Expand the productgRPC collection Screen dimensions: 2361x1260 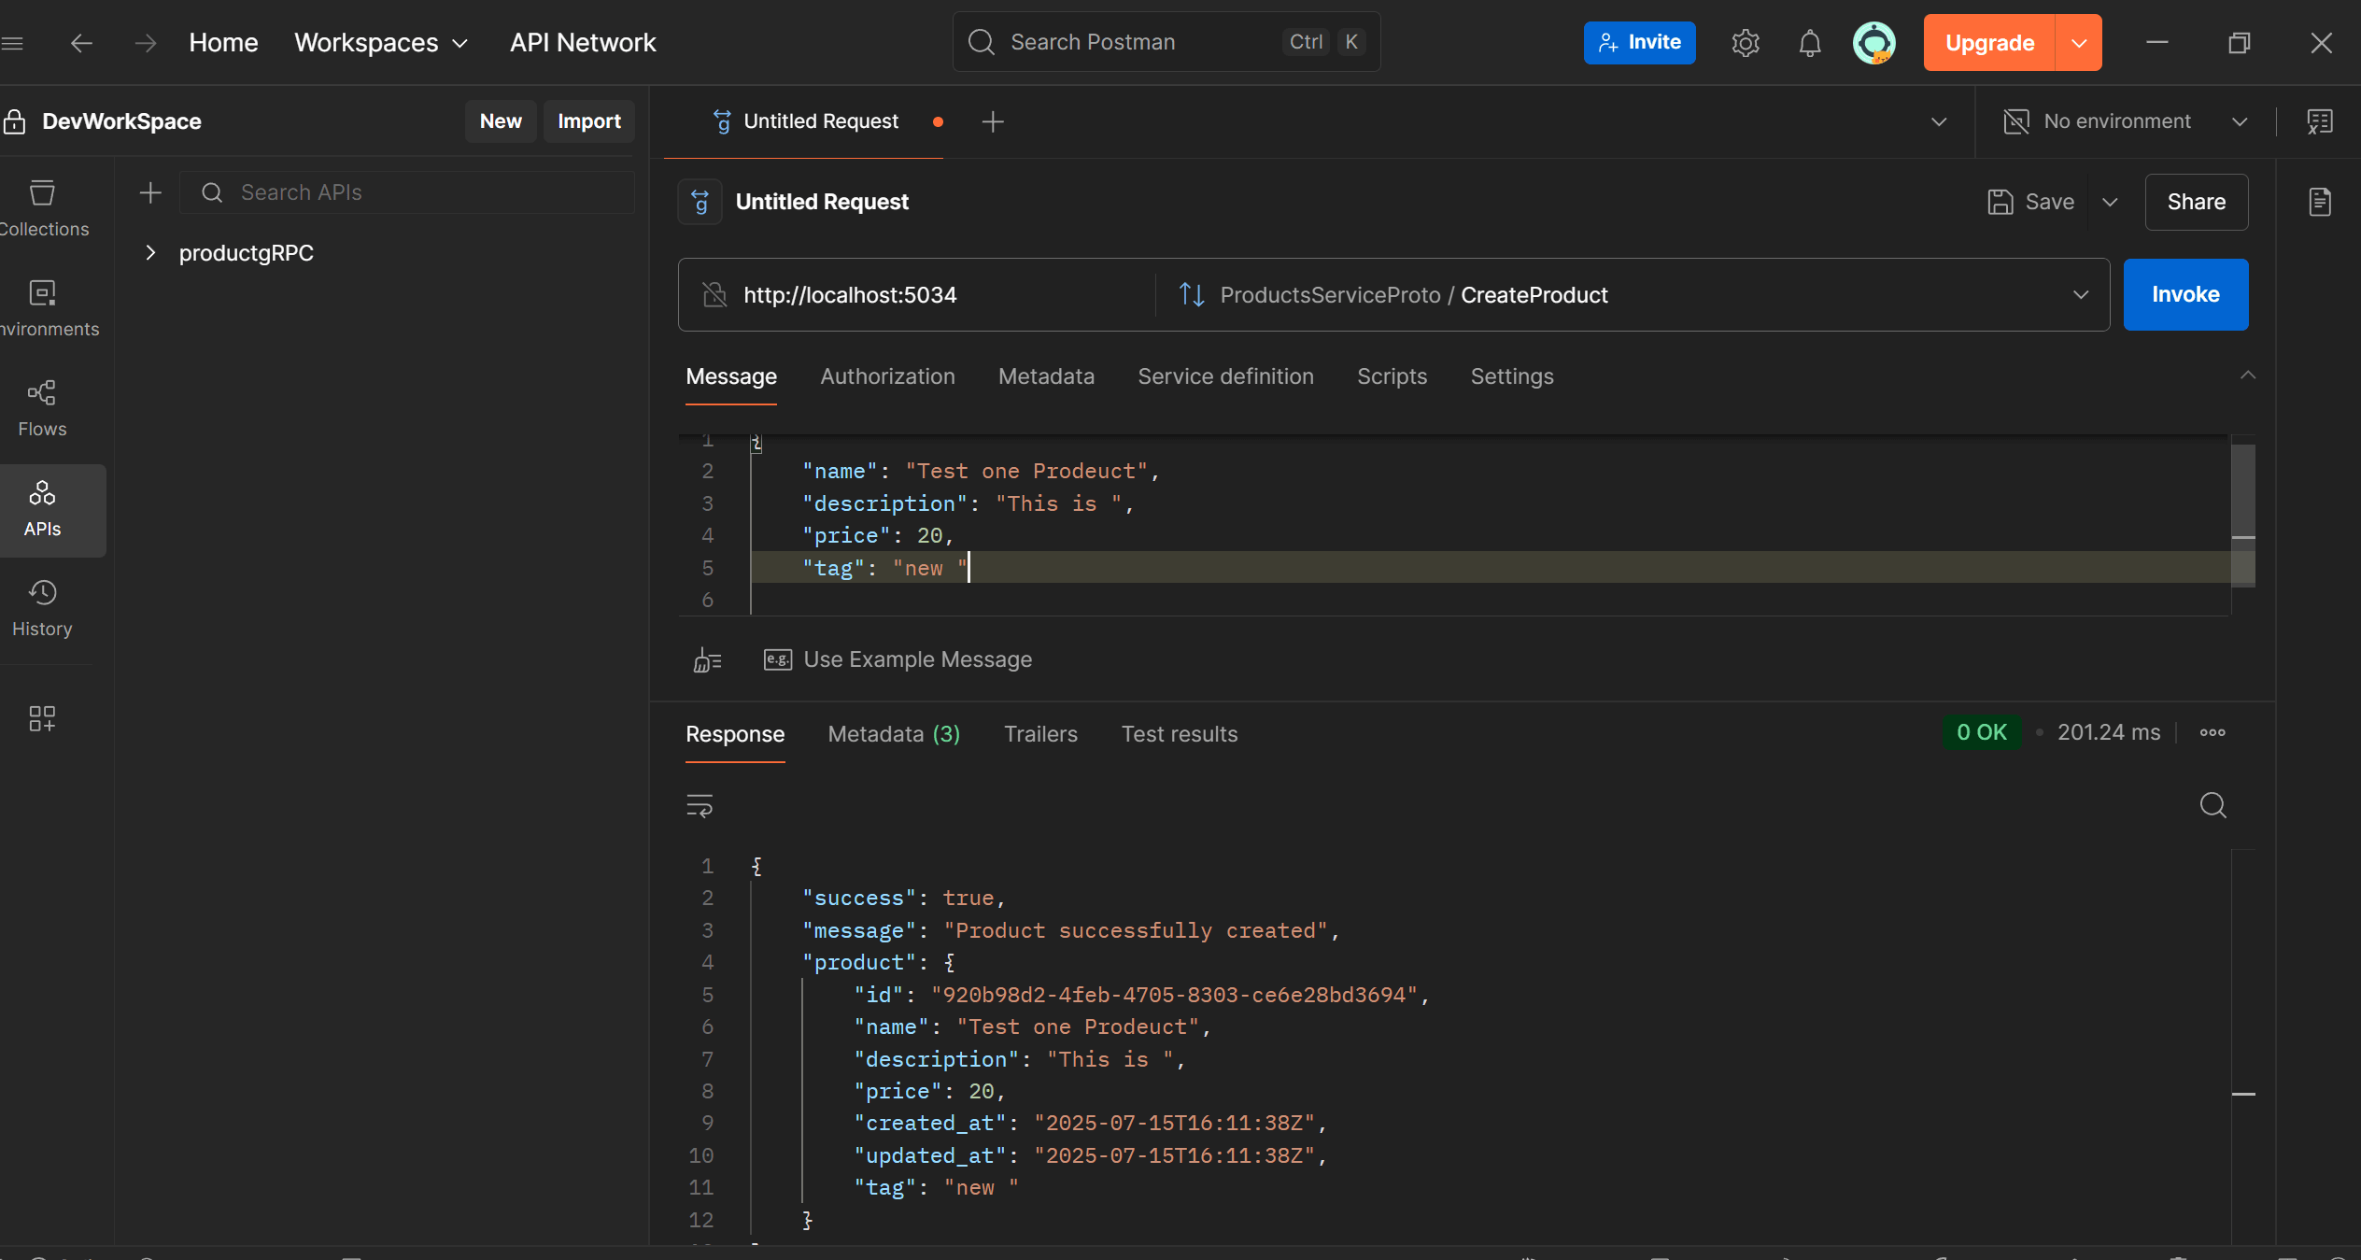tap(150, 252)
